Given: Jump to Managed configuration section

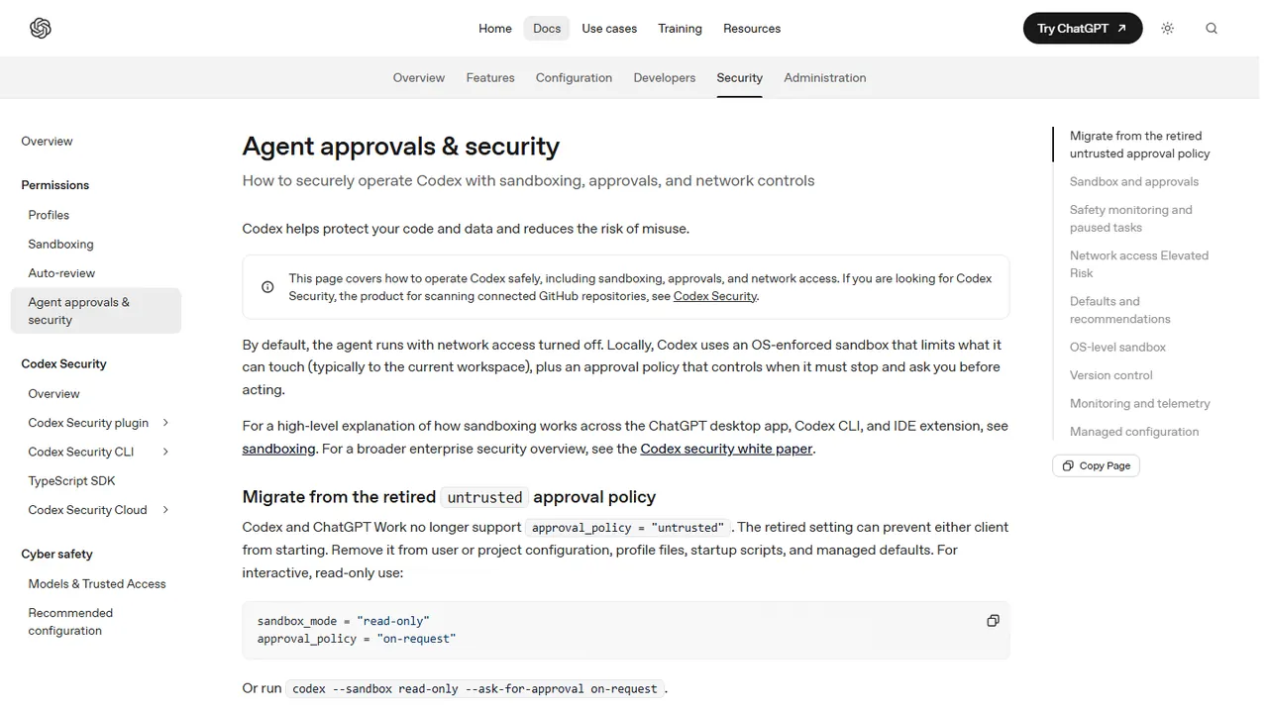Looking at the screenshot, I should click(x=1134, y=432).
